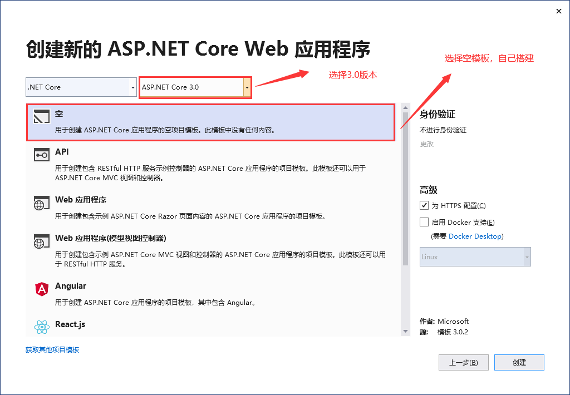Screen dimensions: 570x395
Task: Open the Linux OS dropdown
Action: click(x=475, y=256)
